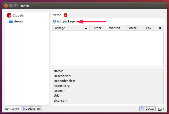Click the green status indicator dots
This screenshot has width=169, height=114.
(x=164, y=109)
